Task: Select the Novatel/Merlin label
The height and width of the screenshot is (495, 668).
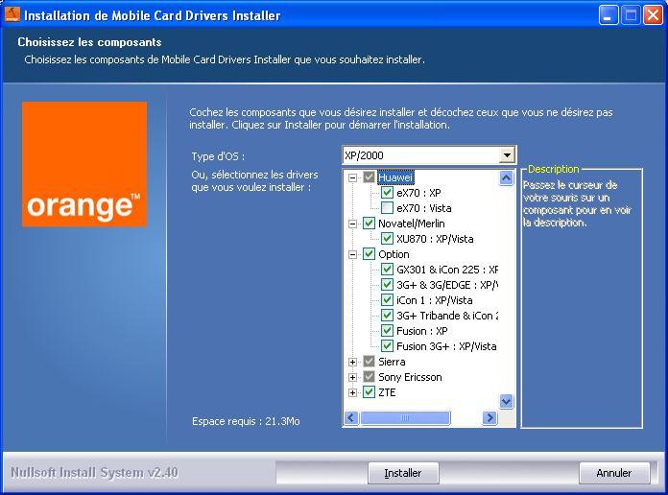Action: 412,224
